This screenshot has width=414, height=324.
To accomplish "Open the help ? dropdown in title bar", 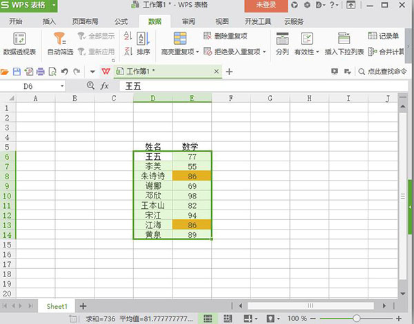I will pos(334,5).
